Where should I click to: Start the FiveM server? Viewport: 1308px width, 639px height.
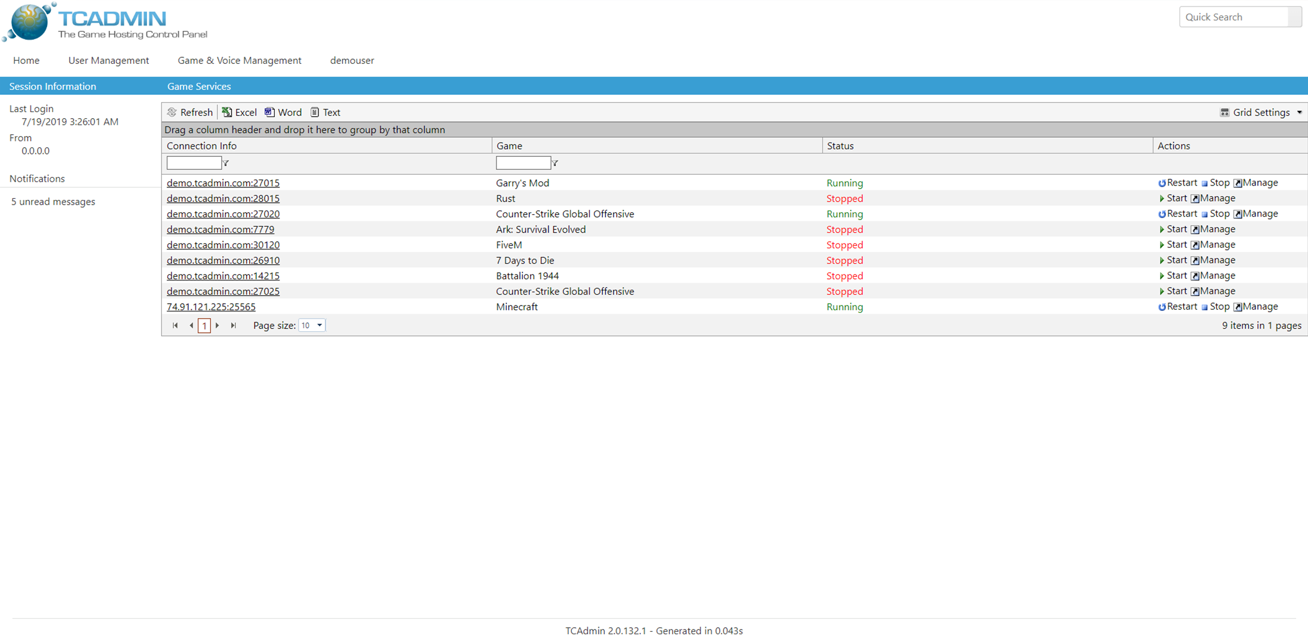[x=1173, y=245]
